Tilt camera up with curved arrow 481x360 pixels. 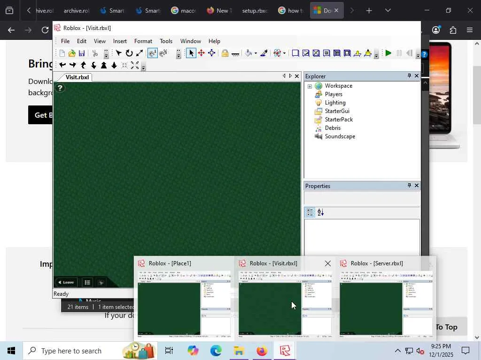tap(83, 65)
